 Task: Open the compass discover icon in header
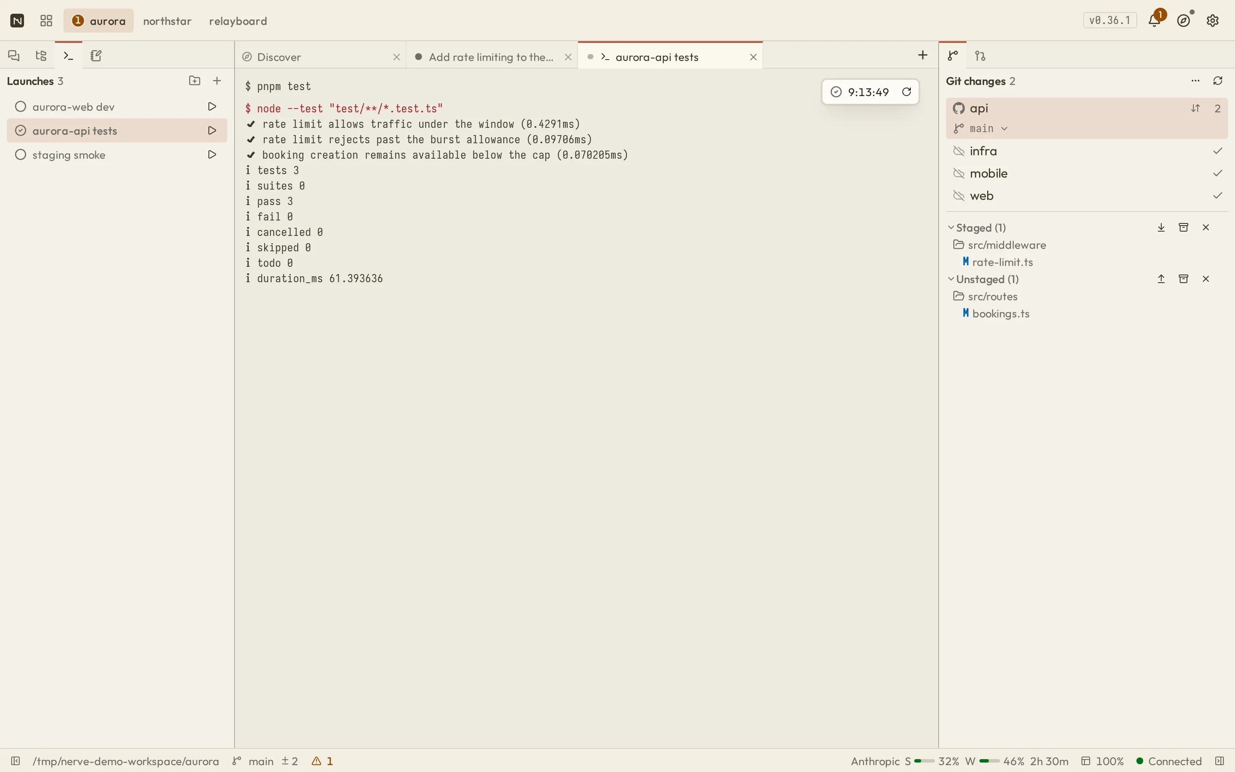[1184, 21]
